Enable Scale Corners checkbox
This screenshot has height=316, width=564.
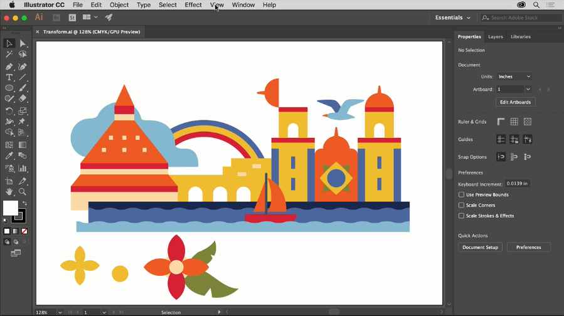coord(461,205)
